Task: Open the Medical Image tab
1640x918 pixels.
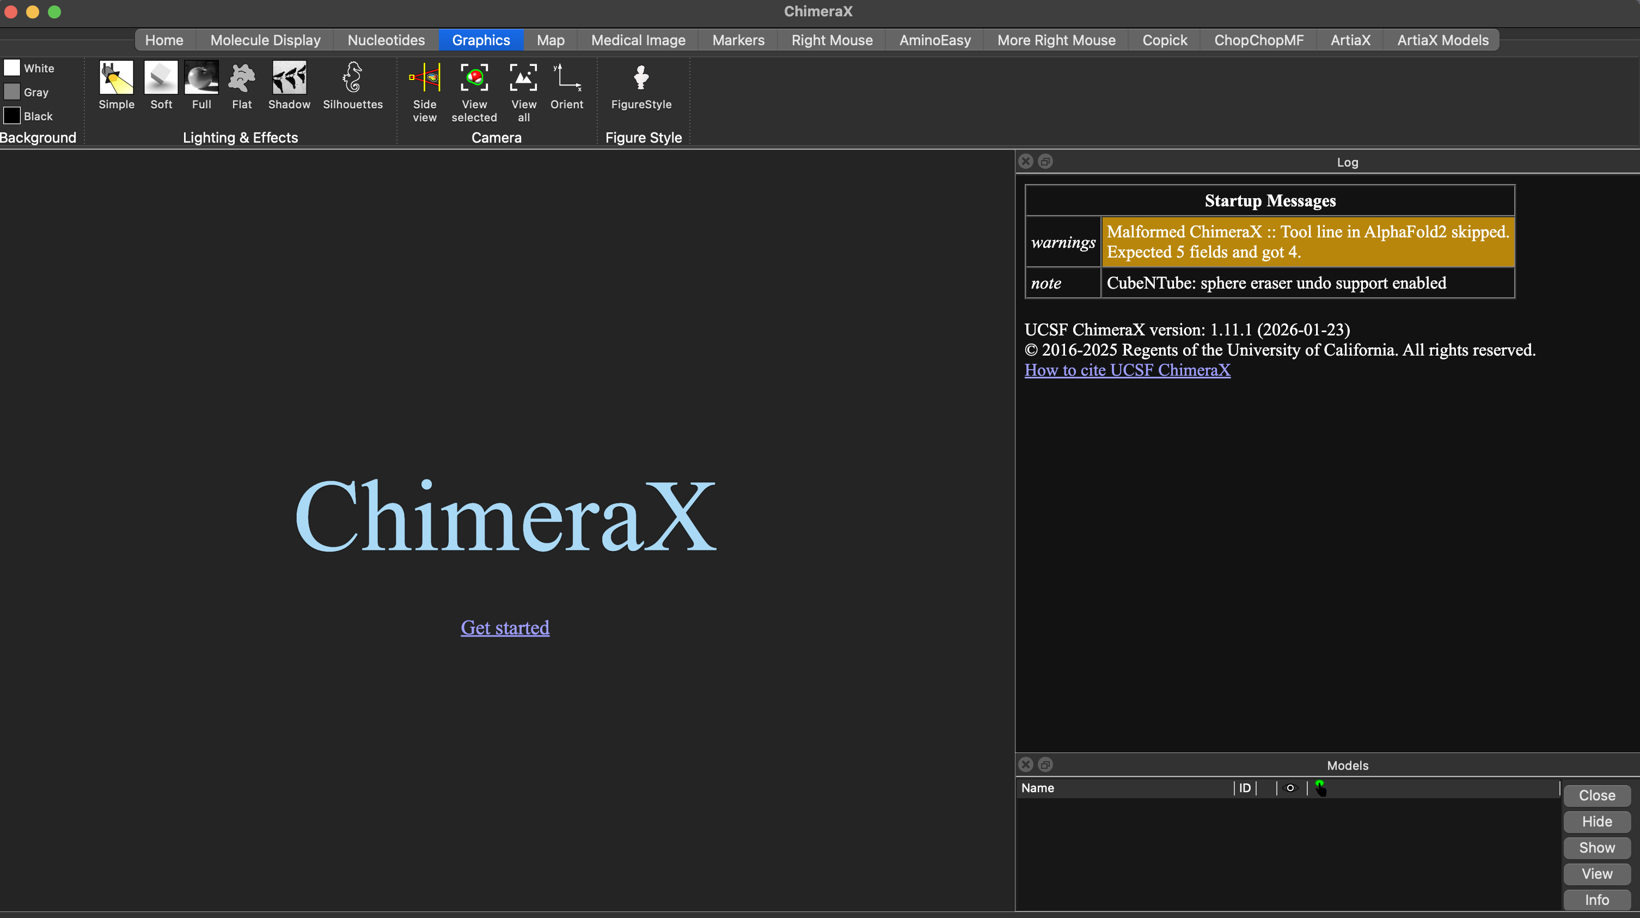Action: [x=639, y=40]
